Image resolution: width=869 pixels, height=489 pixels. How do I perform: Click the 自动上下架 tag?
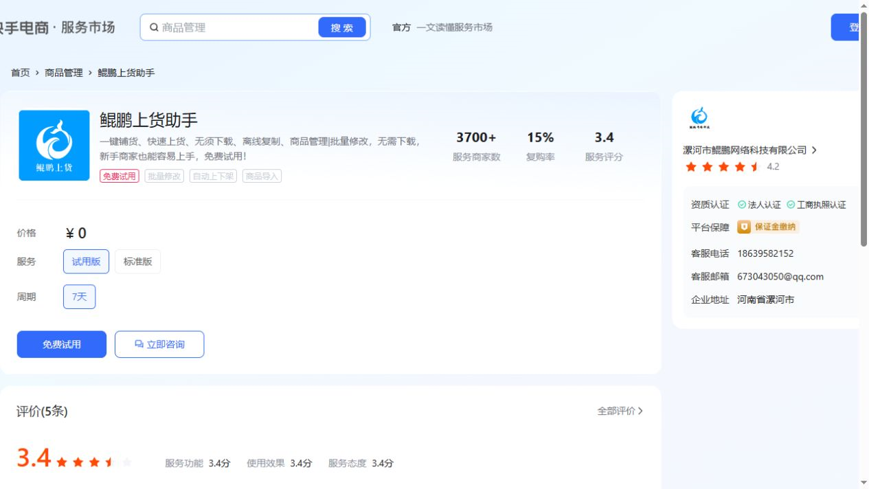(x=213, y=176)
